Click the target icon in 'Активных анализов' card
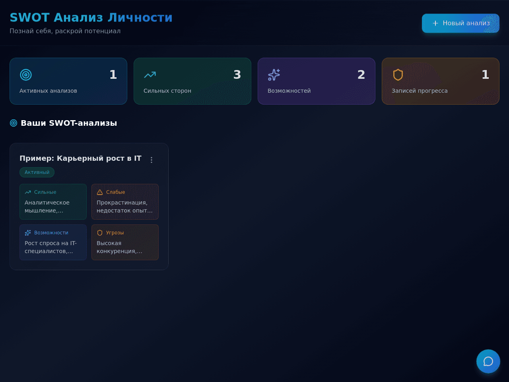Image resolution: width=509 pixels, height=382 pixels. click(x=26, y=75)
